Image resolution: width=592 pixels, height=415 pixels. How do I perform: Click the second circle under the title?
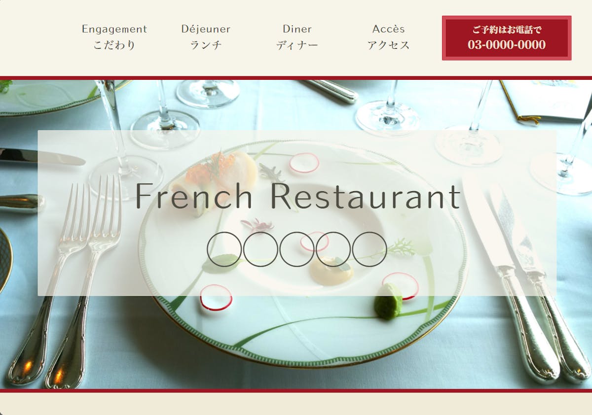coord(261,249)
